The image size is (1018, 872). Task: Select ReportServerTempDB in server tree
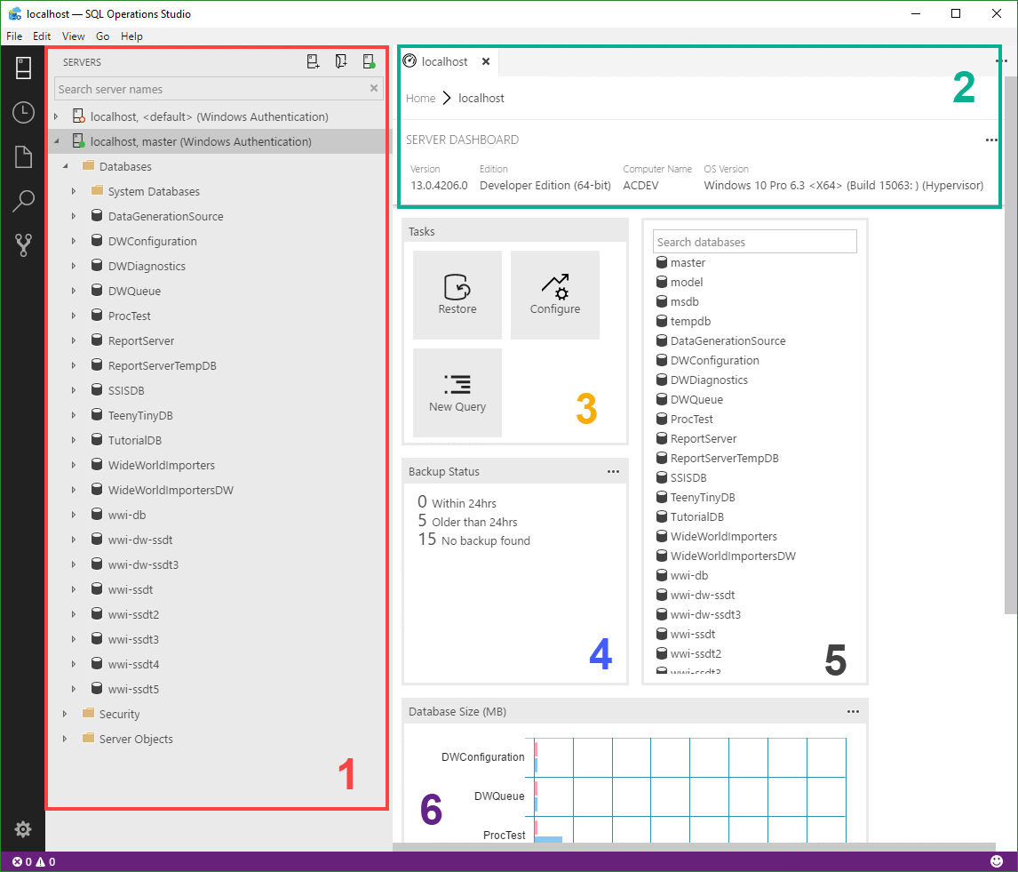click(x=163, y=365)
